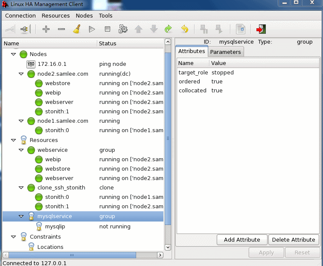Image resolution: width=323 pixels, height=266 pixels.
Task: Click the node standby toolbar icon
Action: pyautogui.click(x=204, y=29)
